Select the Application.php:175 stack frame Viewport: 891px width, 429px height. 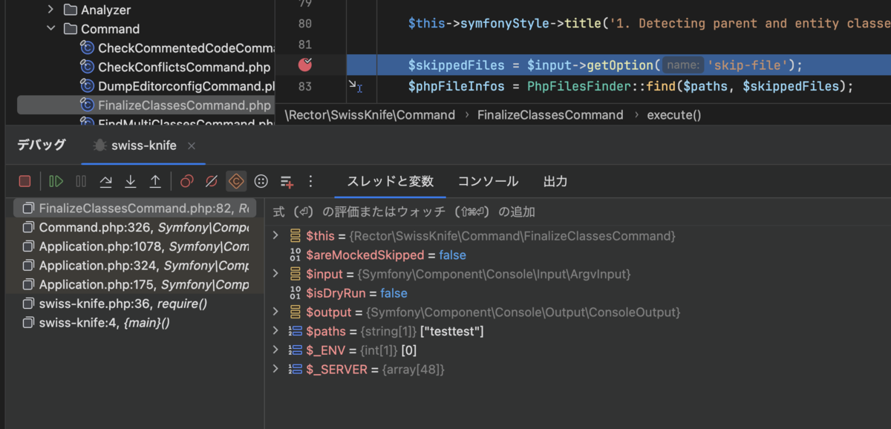(x=135, y=284)
